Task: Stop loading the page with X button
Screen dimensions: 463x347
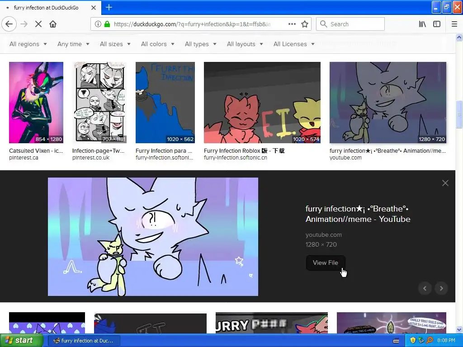Action: click(x=38, y=24)
